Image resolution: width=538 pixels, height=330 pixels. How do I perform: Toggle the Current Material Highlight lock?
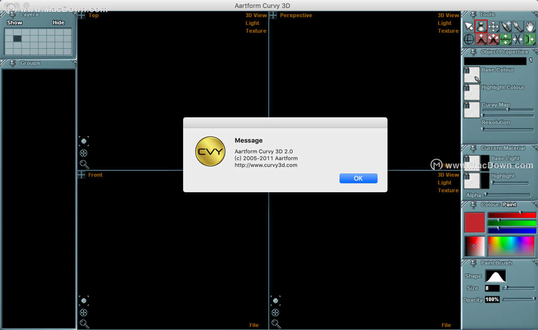click(466, 176)
